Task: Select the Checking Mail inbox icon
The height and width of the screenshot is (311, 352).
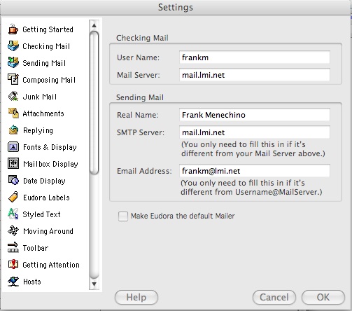Action: coord(13,46)
